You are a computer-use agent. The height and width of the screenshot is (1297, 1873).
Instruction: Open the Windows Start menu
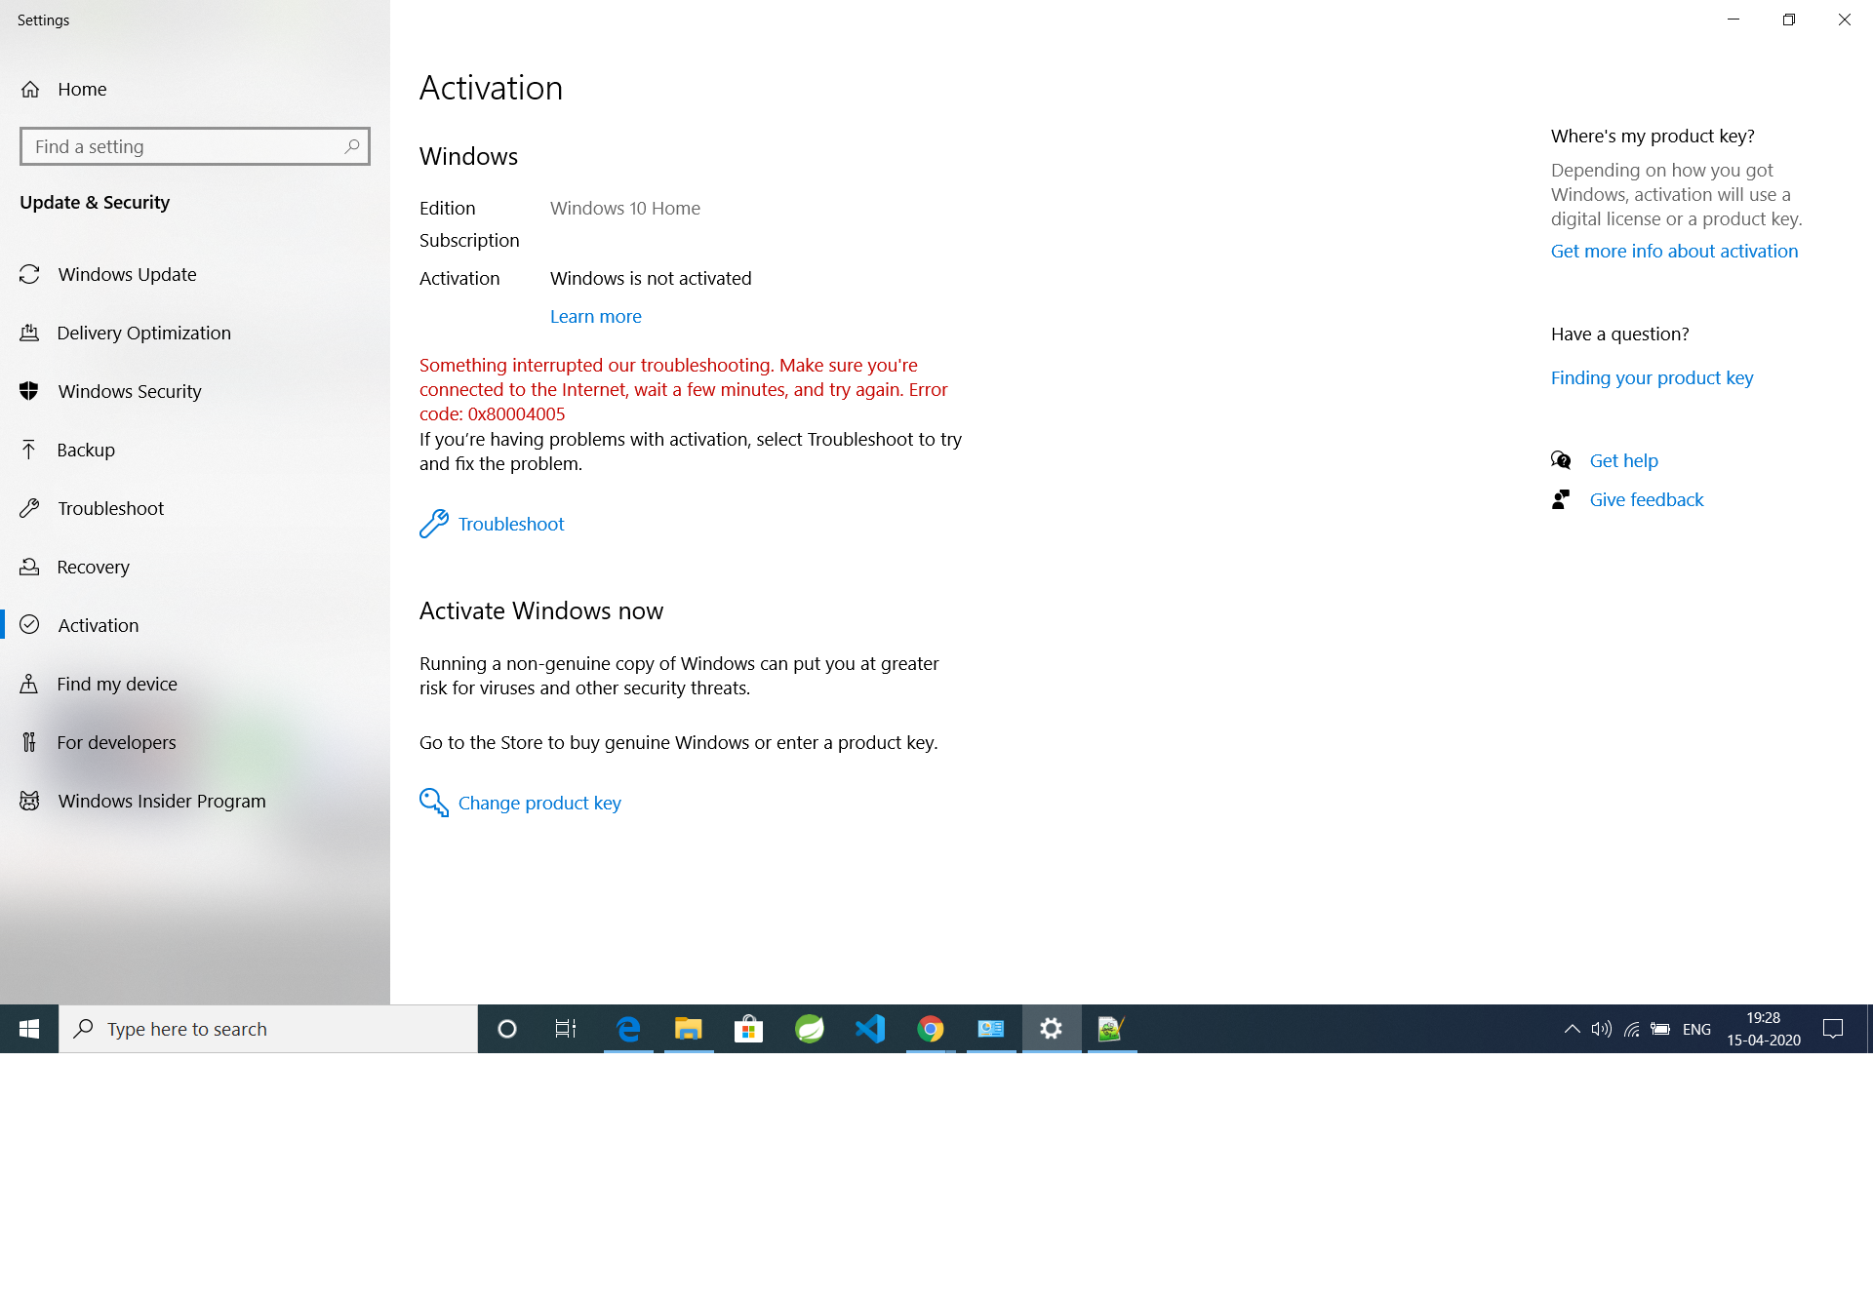(29, 1029)
